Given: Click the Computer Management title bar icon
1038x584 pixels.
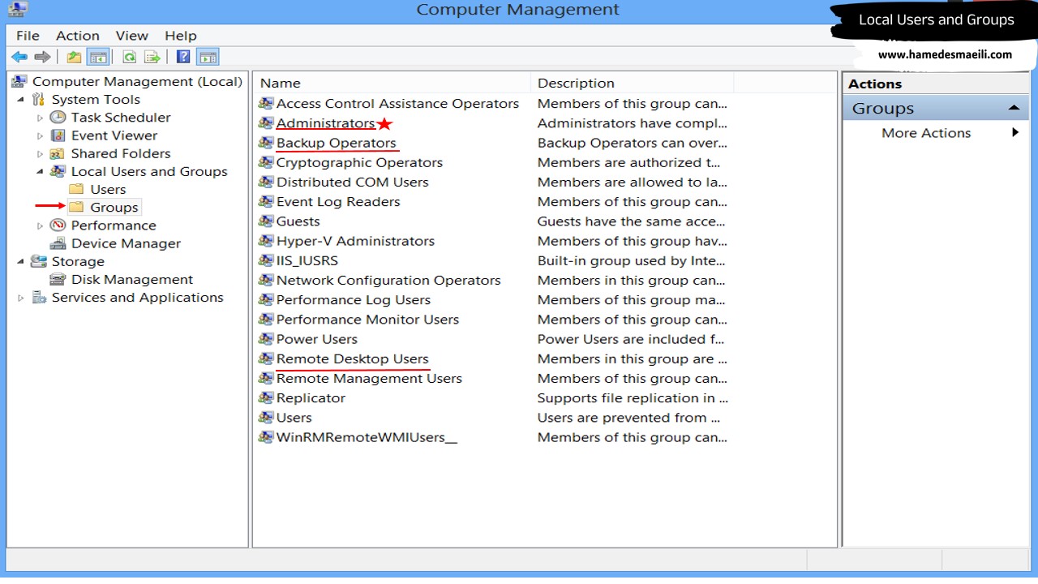Looking at the screenshot, I should coord(18,8).
